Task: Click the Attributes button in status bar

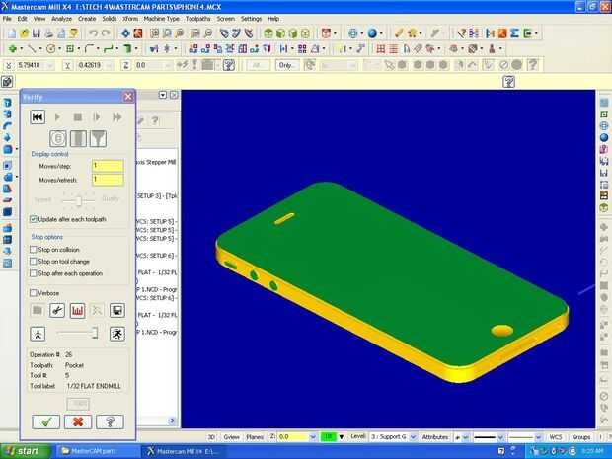Action: 434,437
